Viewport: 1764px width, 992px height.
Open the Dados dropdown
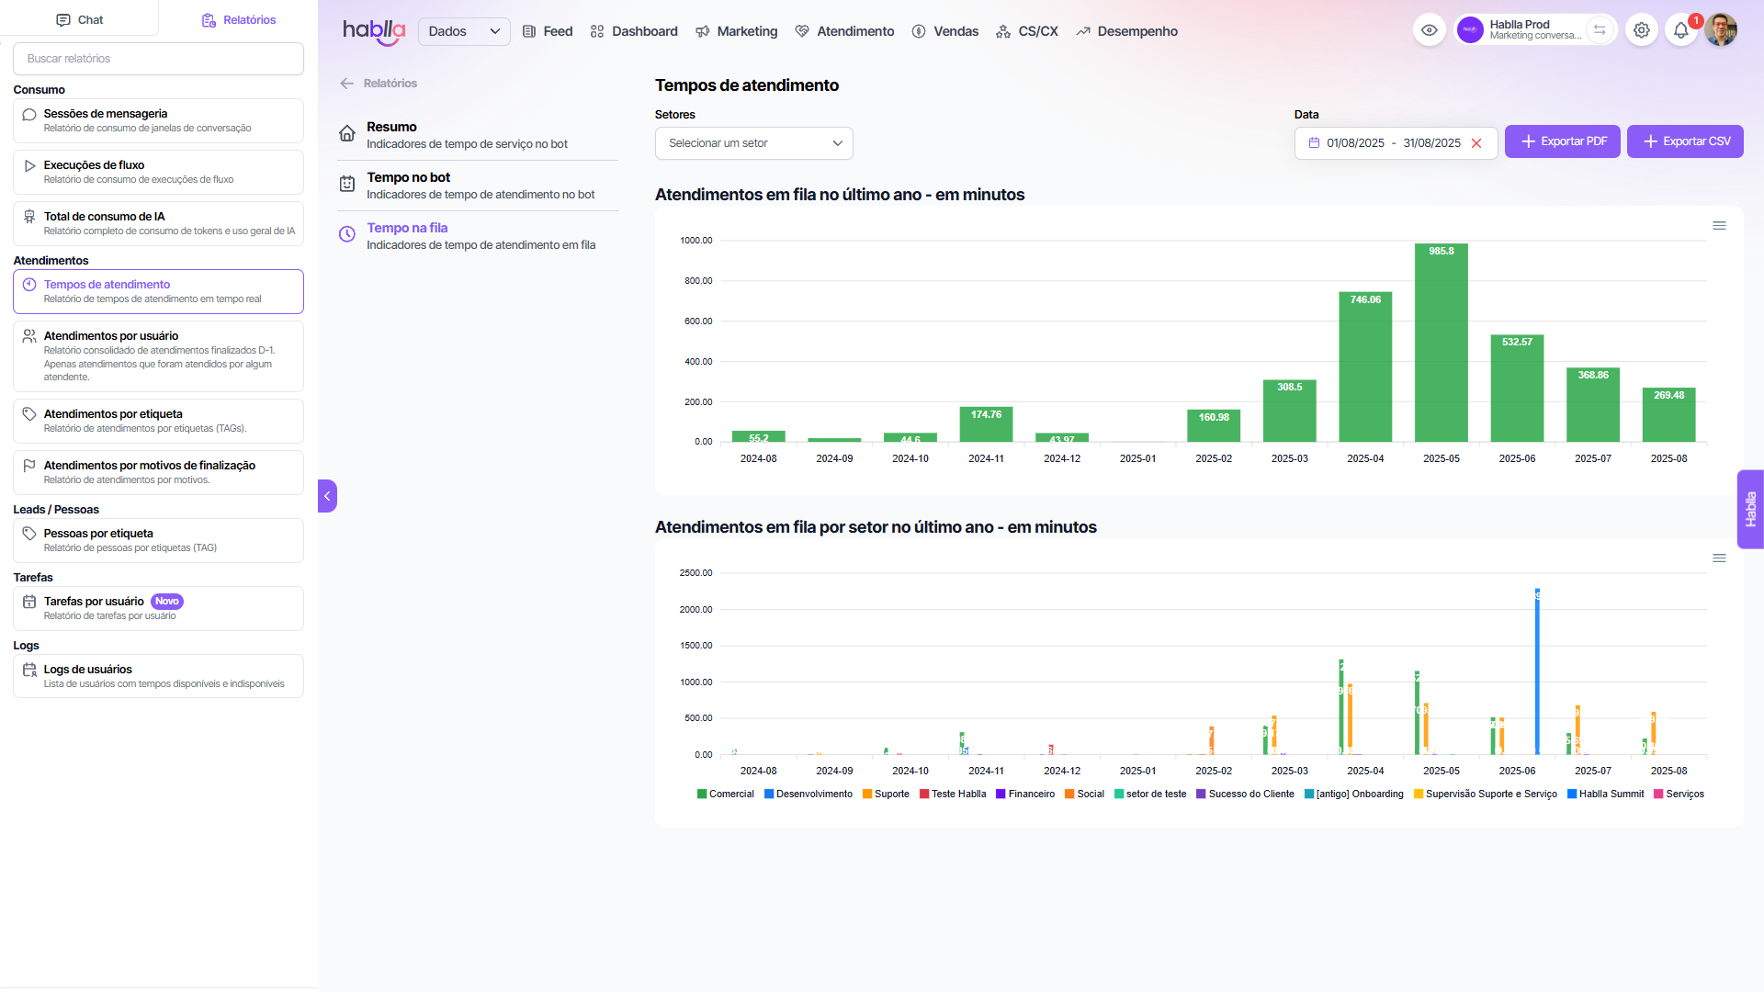(464, 31)
